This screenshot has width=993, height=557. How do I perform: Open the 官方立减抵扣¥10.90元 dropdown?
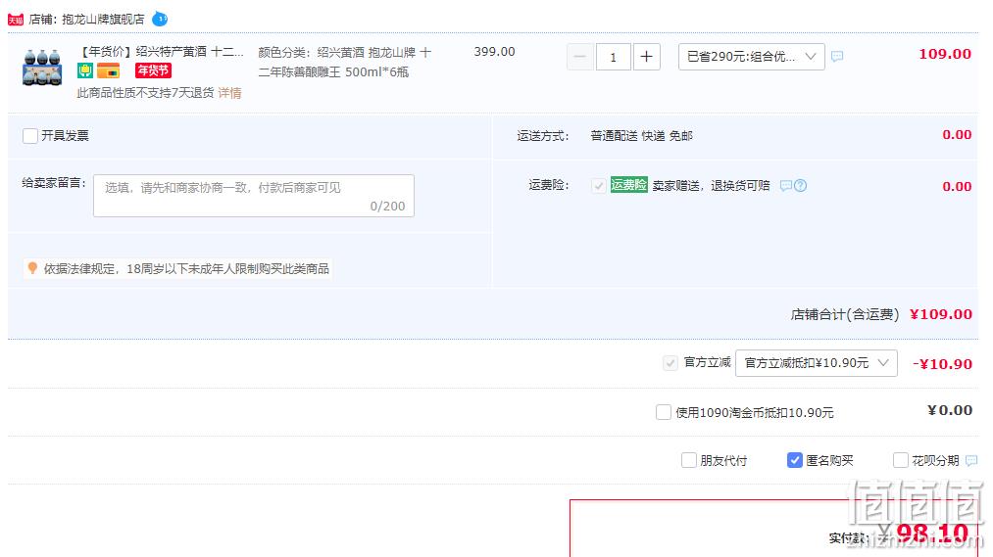click(x=817, y=363)
